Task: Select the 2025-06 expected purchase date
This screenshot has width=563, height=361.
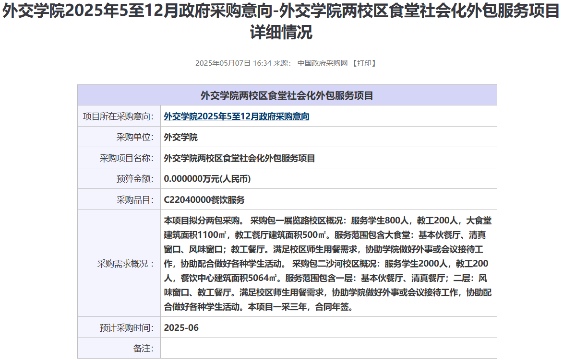Action: point(181,328)
